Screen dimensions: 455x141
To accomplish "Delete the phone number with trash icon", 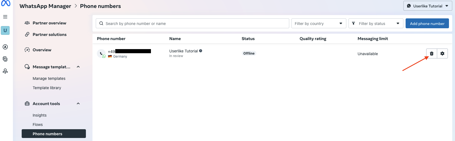I will click(x=432, y=53).
